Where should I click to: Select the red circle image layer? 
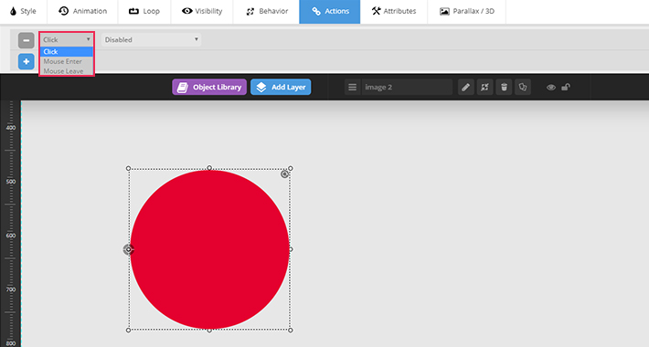coord(210,249)
